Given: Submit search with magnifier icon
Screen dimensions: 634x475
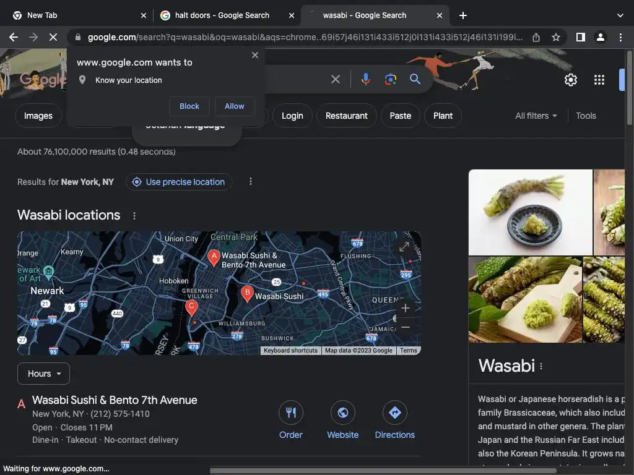Looking at the screenshot, I should pos(415,79).
